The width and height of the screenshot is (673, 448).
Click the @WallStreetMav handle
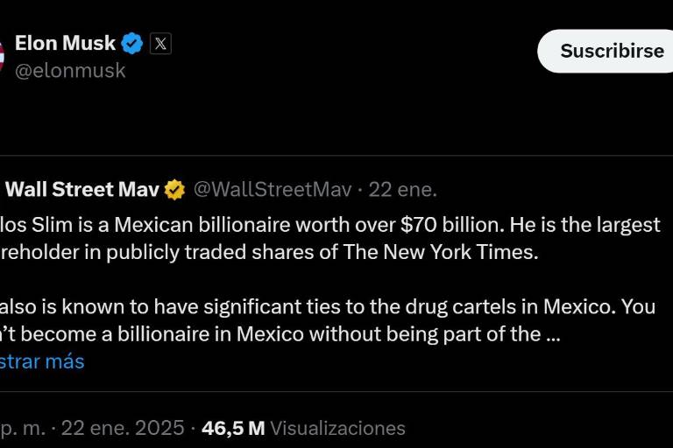(272, 190)
